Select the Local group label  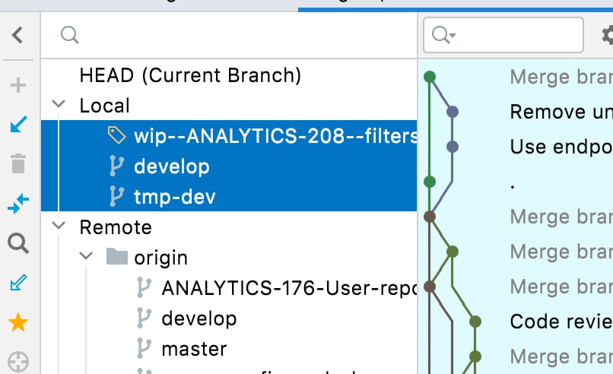pos(104,106)
